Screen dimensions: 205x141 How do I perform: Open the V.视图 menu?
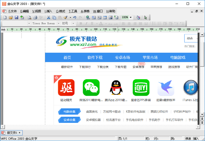[37, 11]
